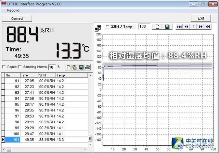Image resolution: width=219 pixels, height=153 pixels.
Task: Click time cell 27:41
Action: 29,93
